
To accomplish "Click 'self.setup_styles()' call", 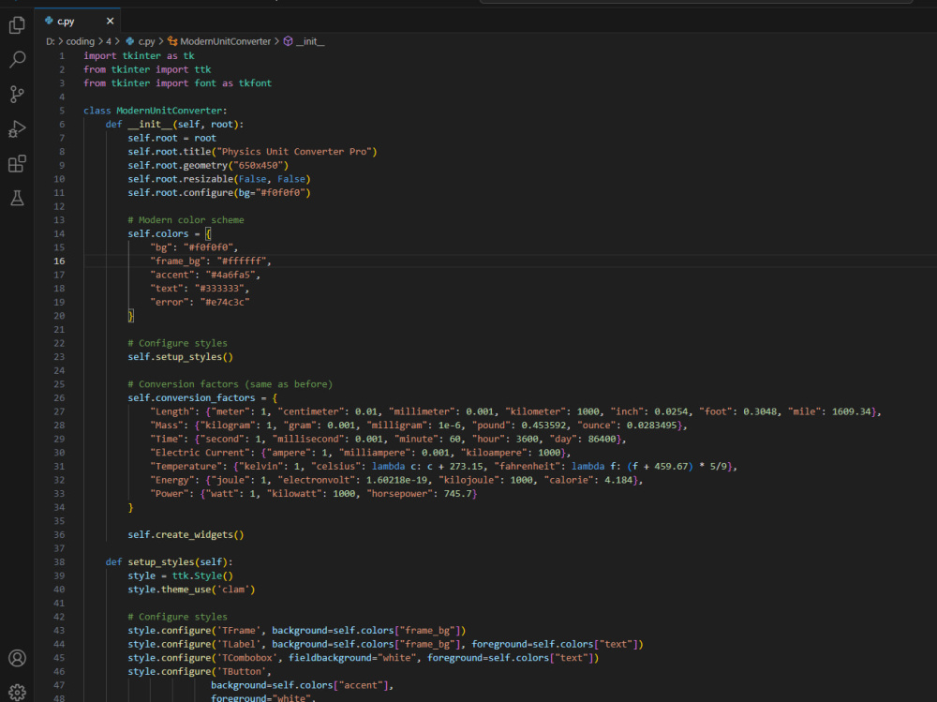I will point(181,356).
